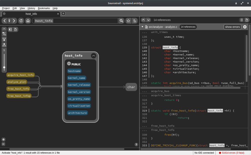Open the Bookmarks menu
Image resolution: width=251 pixels, height=155 pixels.
(x=44, y=8)
